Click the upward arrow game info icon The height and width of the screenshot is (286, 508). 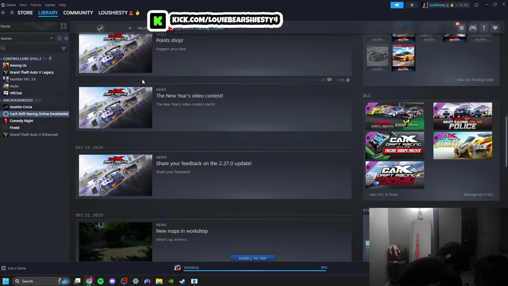point(484,28)
